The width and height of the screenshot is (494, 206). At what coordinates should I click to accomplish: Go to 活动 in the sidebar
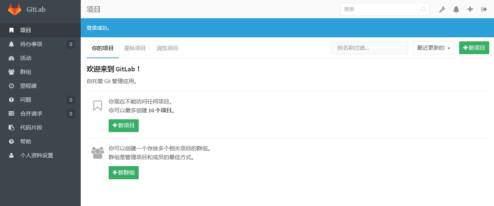[40, 58]
